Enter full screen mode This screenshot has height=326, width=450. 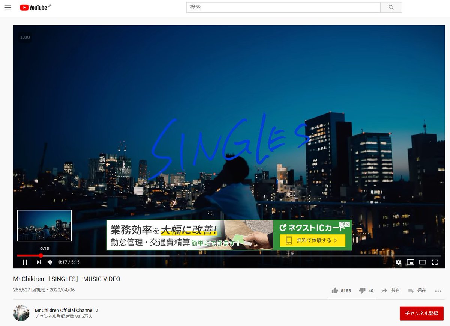[x=435, y=262]
